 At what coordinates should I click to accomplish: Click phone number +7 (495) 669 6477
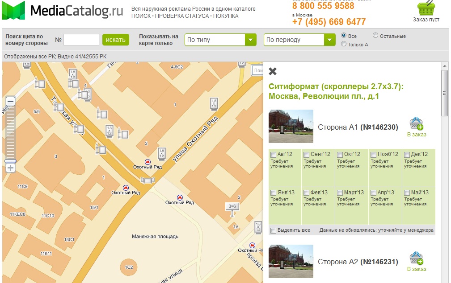click(329, 22)
